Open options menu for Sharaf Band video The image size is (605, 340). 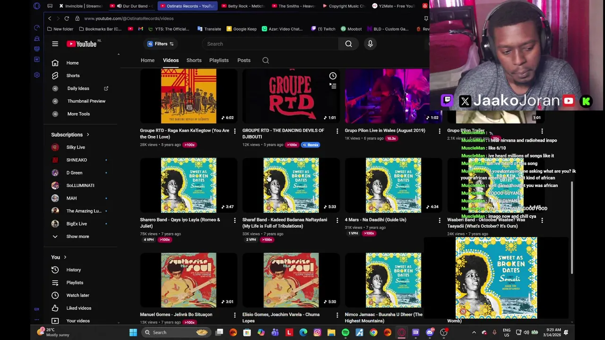[337, 220]
